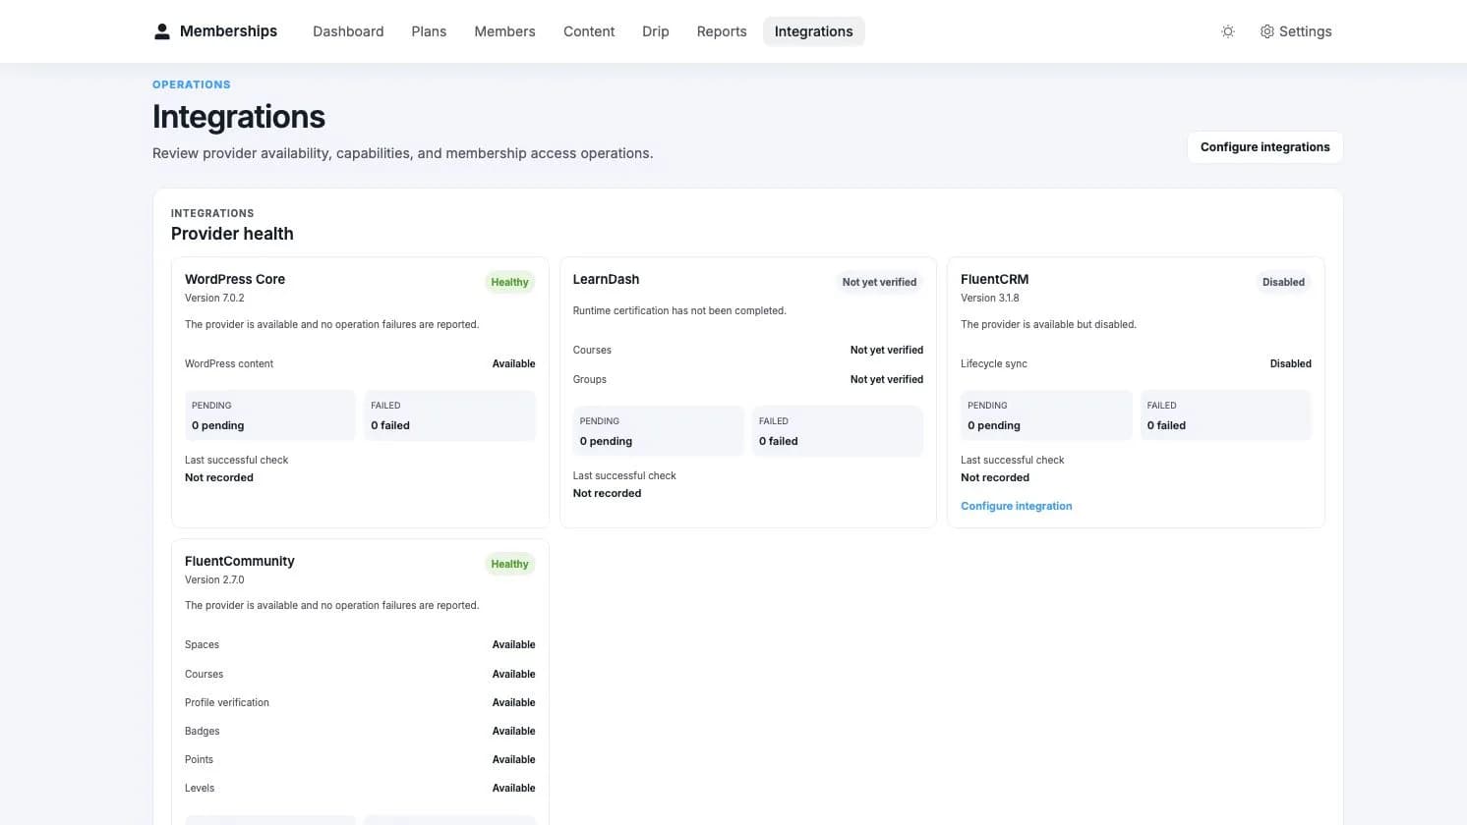Screen dimensions: 1467x825
Task: Open the Plans tab
Action: point(429,31)
